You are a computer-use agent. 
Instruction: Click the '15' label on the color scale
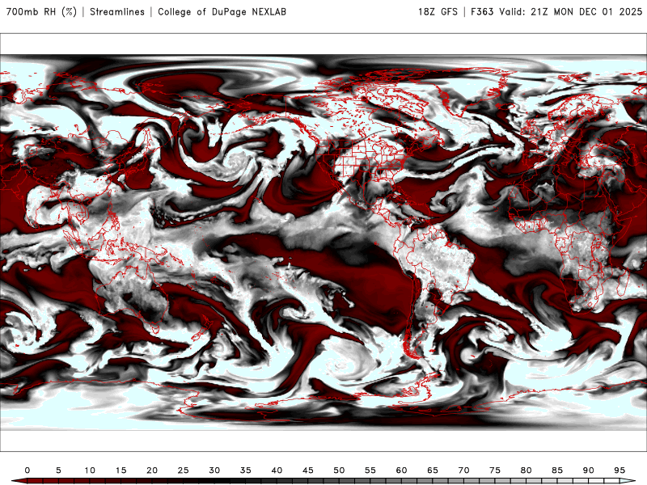121,470
